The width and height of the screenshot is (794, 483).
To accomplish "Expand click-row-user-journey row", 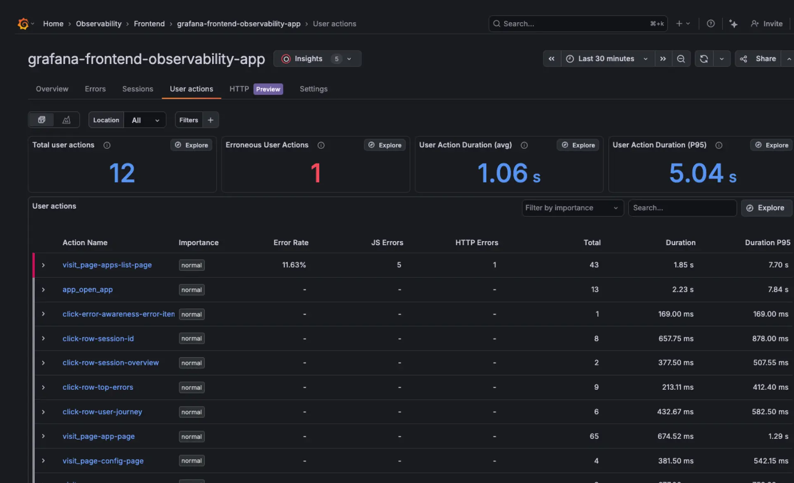I will pyautogui.click(x=43, y=412).
